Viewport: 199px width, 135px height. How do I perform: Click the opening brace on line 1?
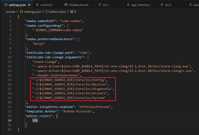19,17
